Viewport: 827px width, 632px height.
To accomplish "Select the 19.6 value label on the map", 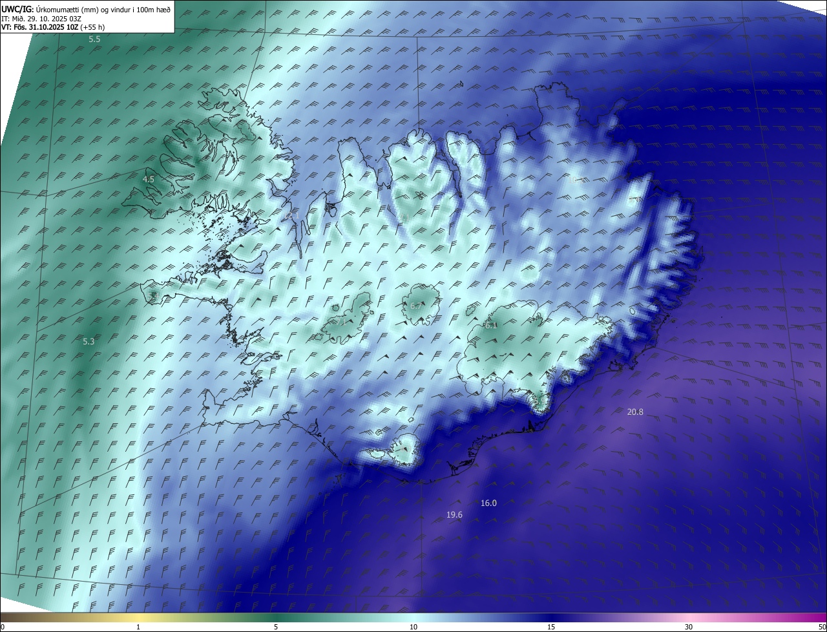I will coord(454,514).
